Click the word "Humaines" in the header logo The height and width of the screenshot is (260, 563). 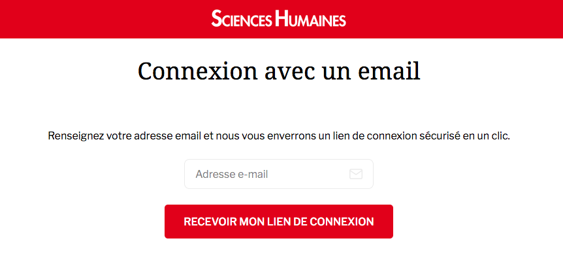[311, 19]
